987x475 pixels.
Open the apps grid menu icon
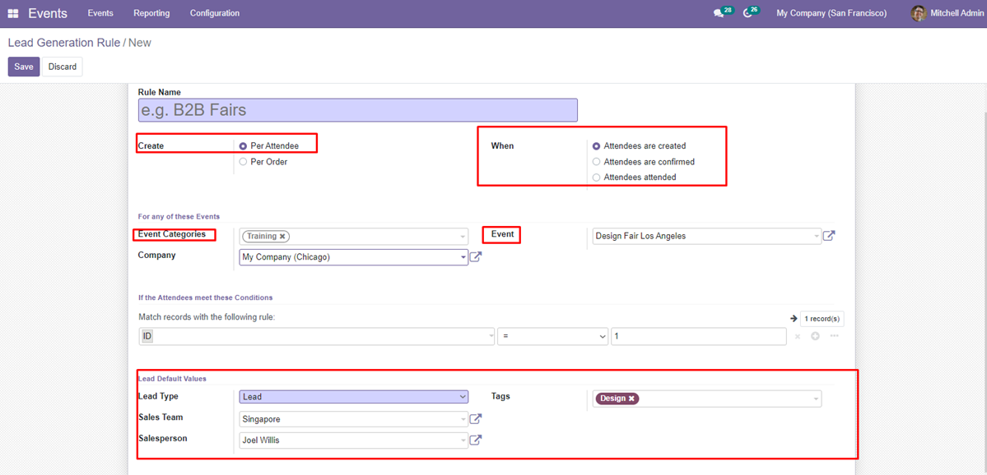point(13,14)
